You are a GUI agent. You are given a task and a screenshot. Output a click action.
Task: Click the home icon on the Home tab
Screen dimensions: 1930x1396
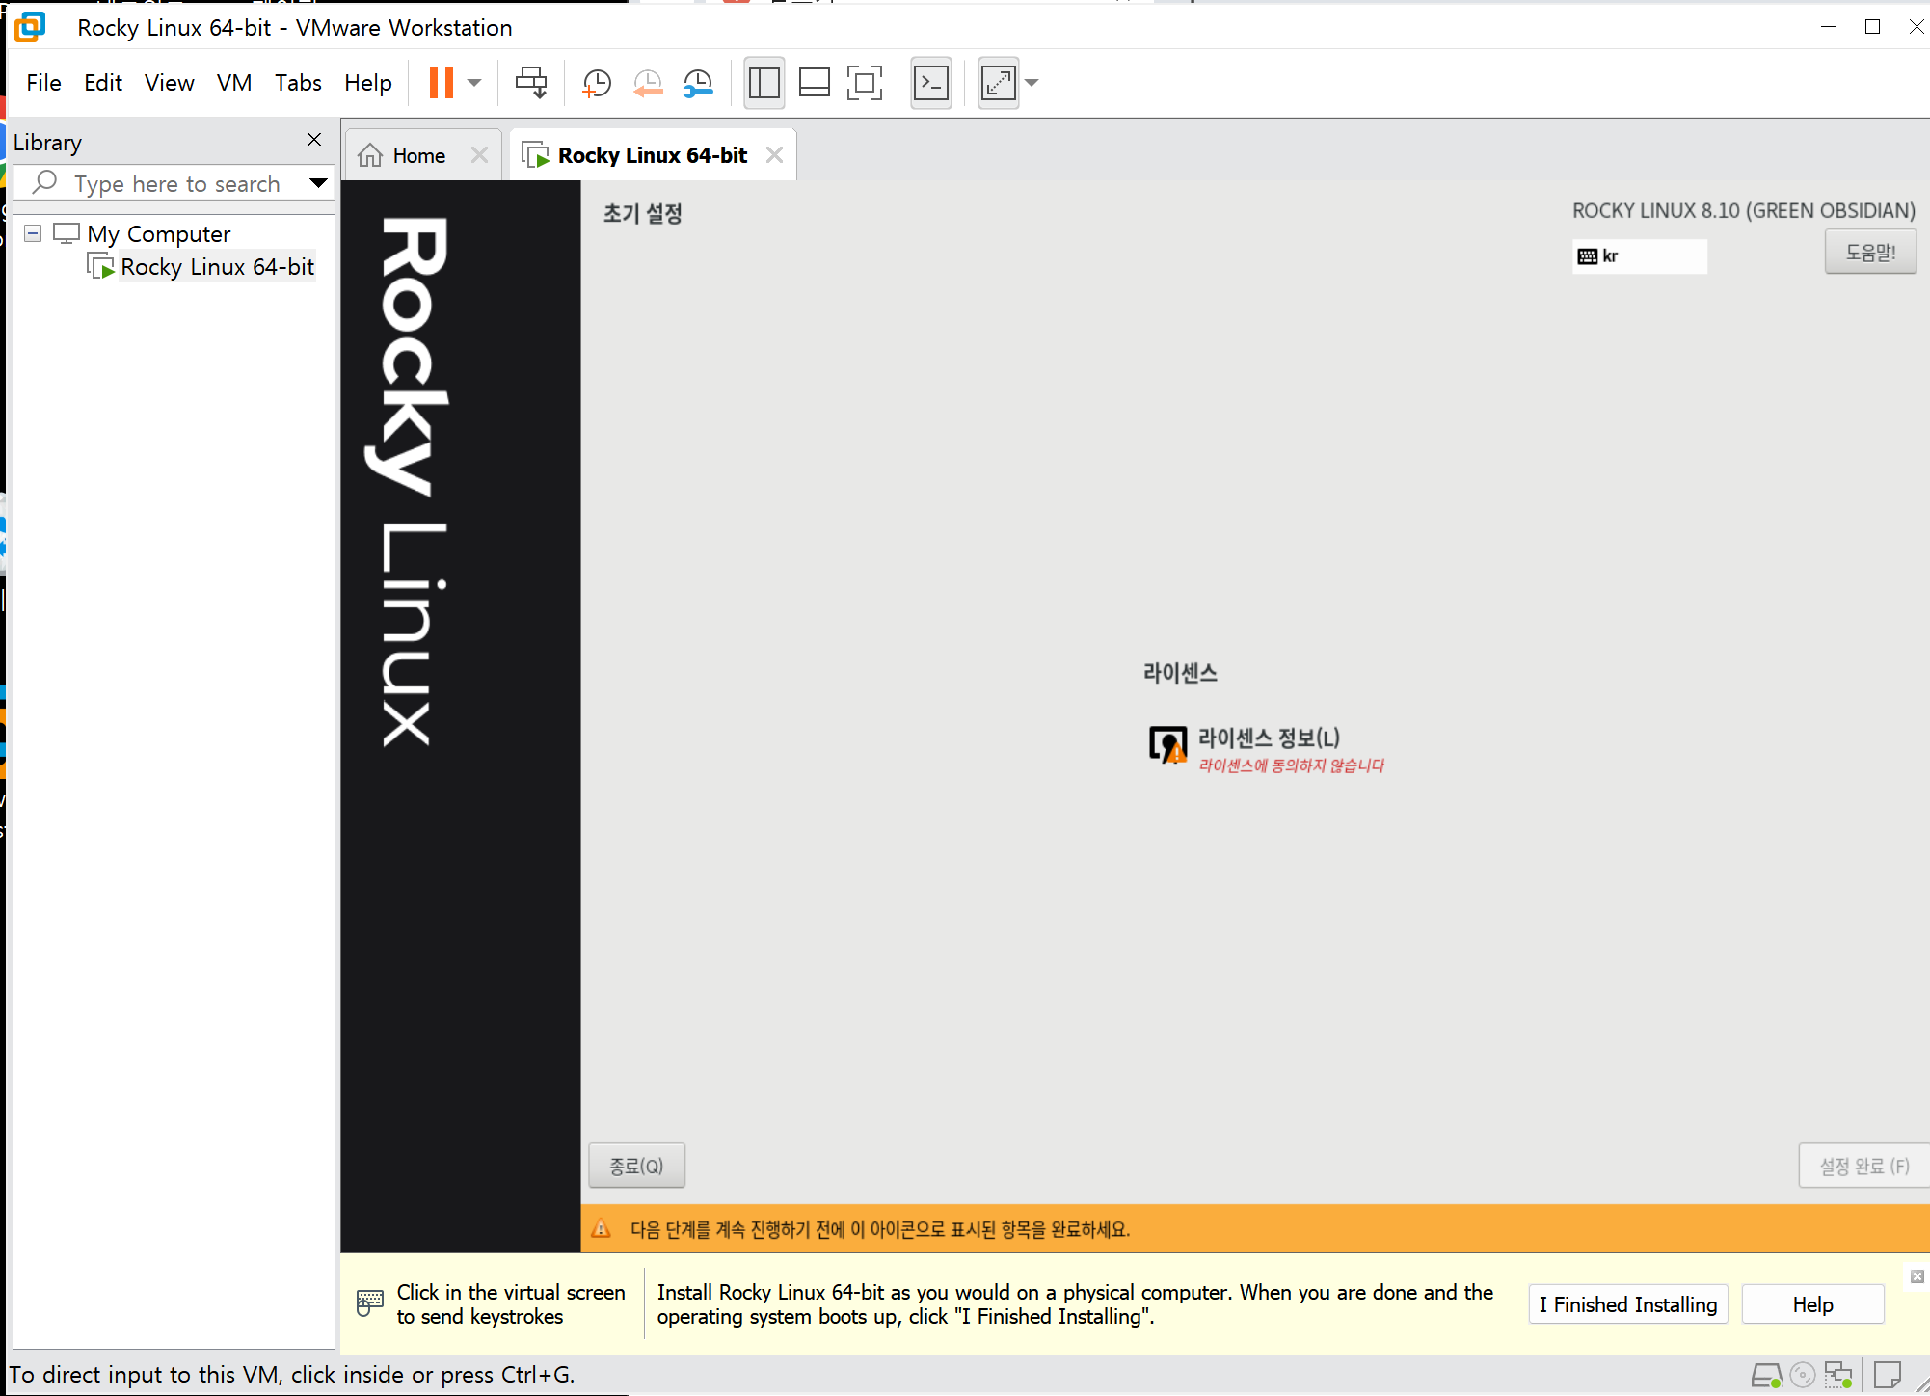coord(370,155)
